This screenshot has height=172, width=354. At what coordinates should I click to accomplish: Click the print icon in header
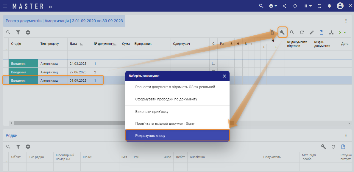(x=271, y=6)
